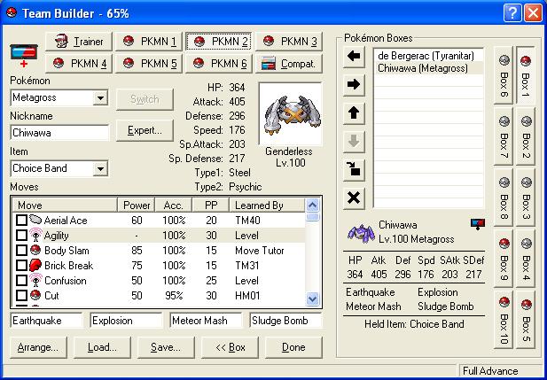Click the Pokéball icon in title bar
The image size is (547, 380).
(x=12, y=13)
